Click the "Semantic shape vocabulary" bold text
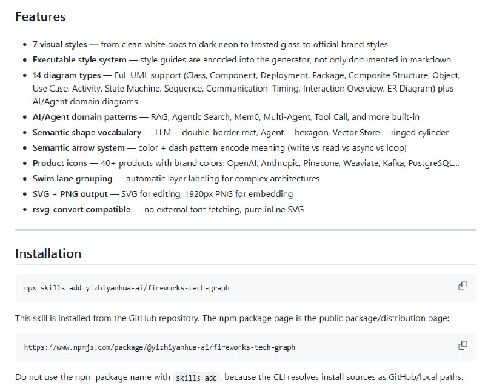 tap(87, 132)
